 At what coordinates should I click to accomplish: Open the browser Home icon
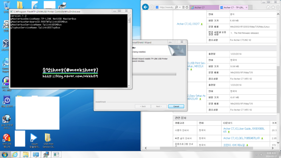tap(268, 7)
